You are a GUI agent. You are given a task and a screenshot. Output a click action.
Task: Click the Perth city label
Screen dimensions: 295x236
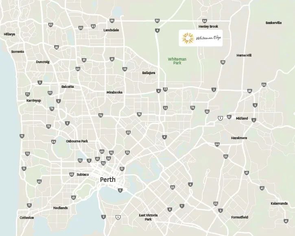coord(107,180)
